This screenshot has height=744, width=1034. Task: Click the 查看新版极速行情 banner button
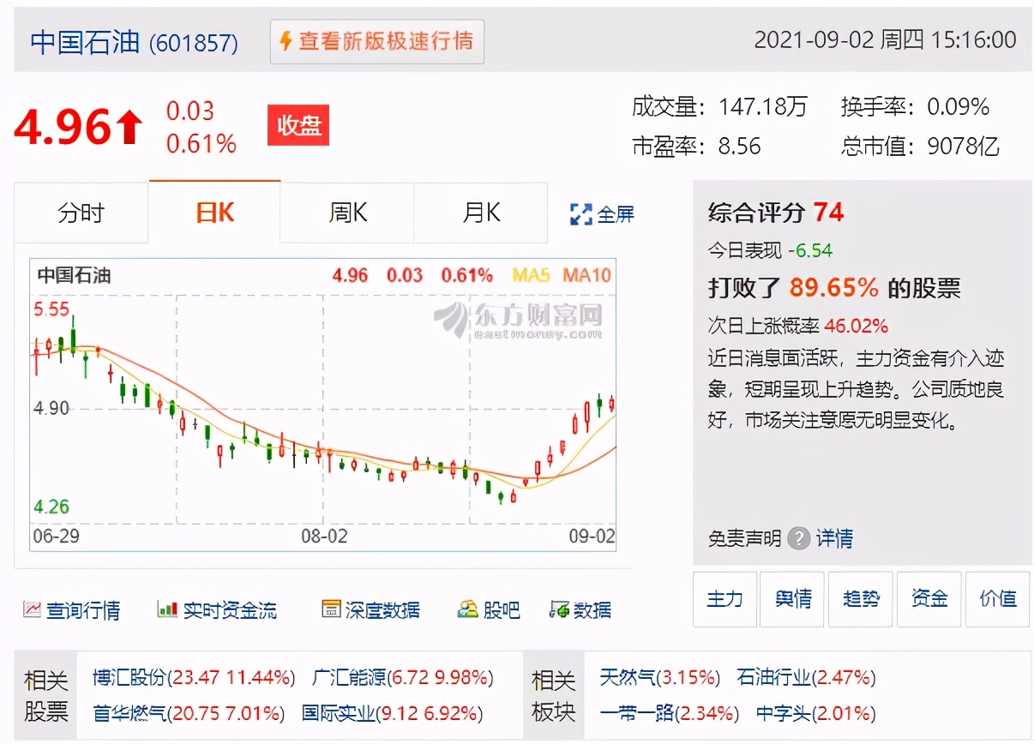coord(376,41)
